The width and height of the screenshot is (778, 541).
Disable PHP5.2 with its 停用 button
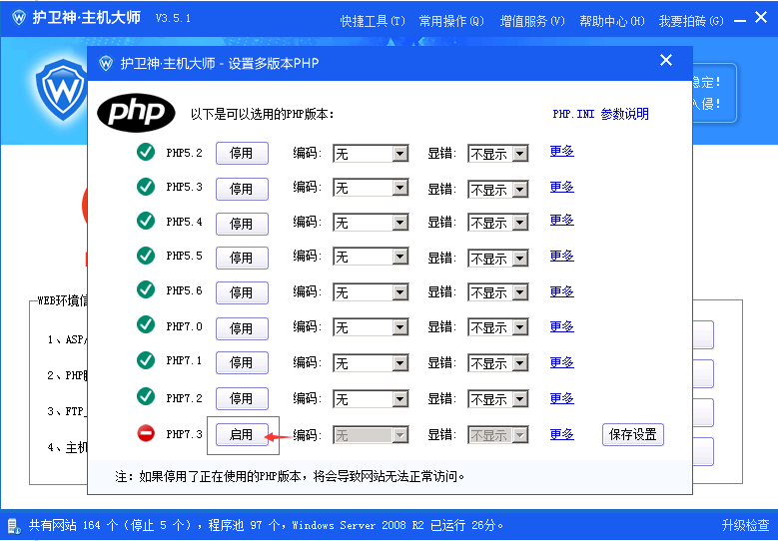[x=242, y=154]
